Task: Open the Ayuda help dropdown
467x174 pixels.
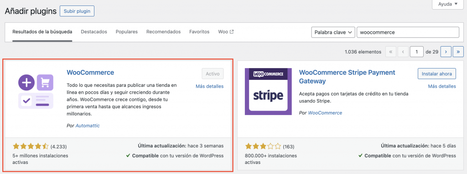Action: click(x=448, y=4)
